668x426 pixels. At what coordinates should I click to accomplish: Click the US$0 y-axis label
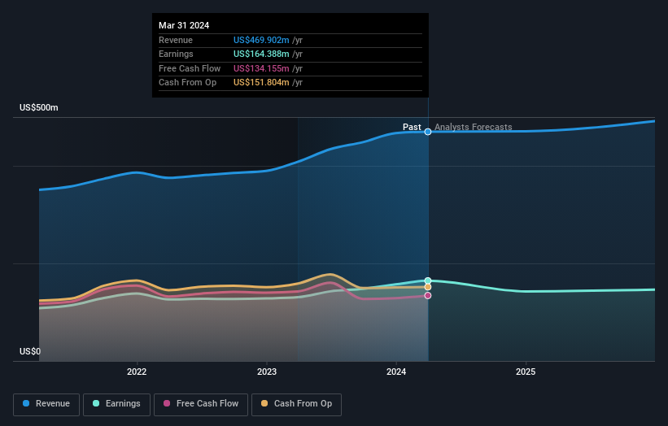point(30,351)
